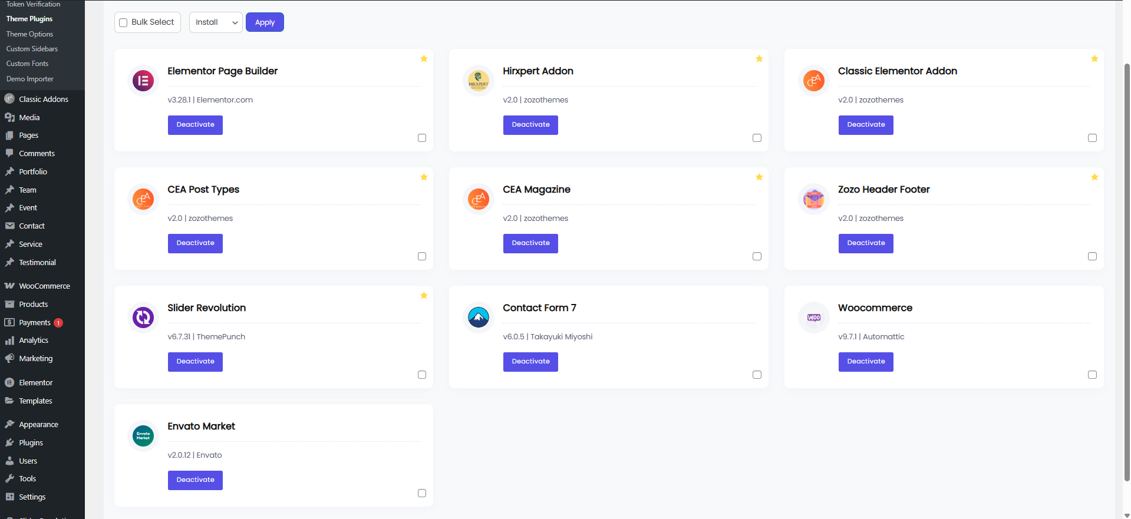Open Custom Sidebars submenu item

click(x=32, y=49)
